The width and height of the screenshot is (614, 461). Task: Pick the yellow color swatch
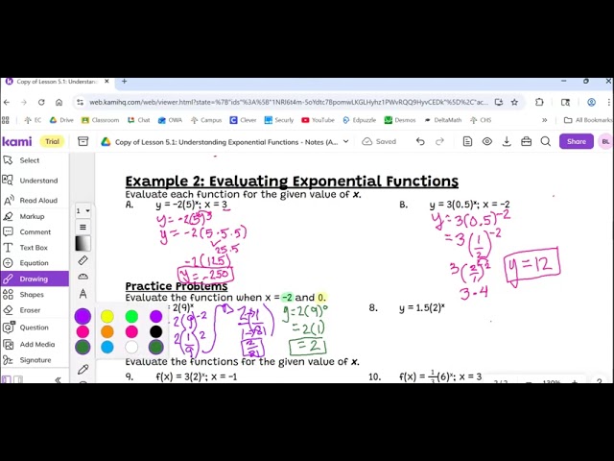point(107,316)
